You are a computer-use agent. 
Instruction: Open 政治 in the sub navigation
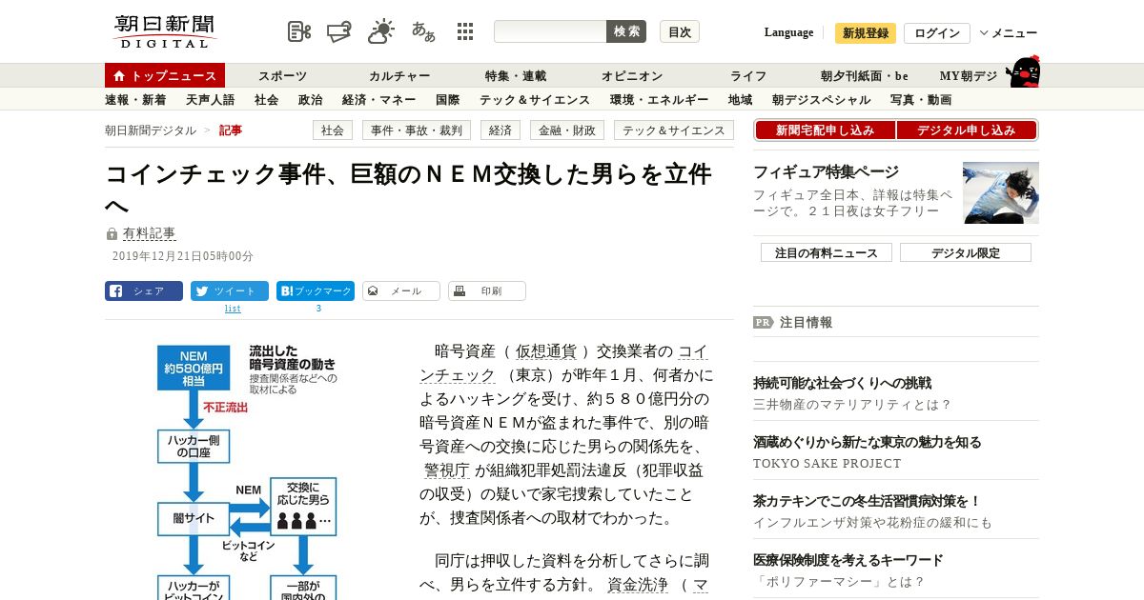pos(311,100)
